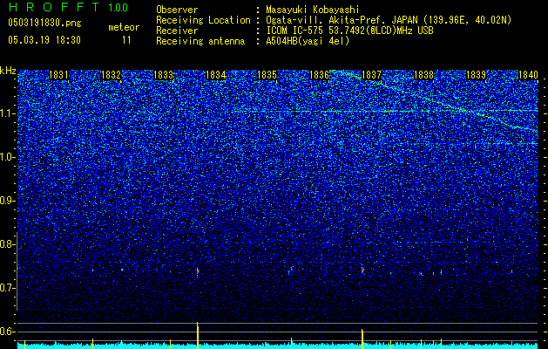Click the kHz axis unit label
Screen dimensions: 548x349
[8, 71]
